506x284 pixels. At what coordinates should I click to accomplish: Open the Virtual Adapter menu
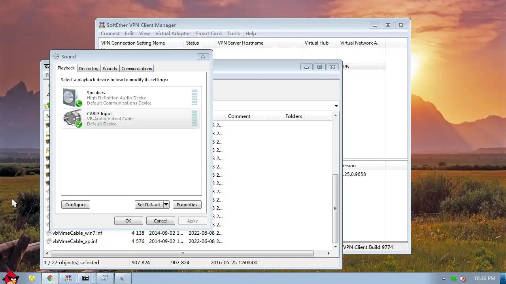[x=172, y=34]
